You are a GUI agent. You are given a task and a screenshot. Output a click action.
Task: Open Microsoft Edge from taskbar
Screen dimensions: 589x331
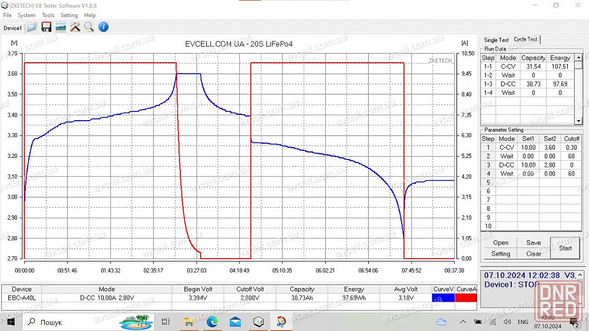pyautogui.click(x=212, y=322)
